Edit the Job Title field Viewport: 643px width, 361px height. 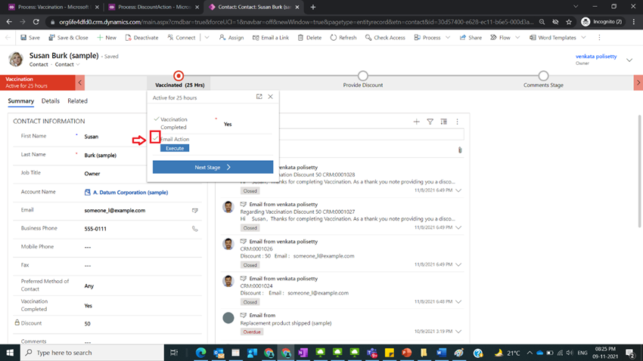tap(142, 174)
